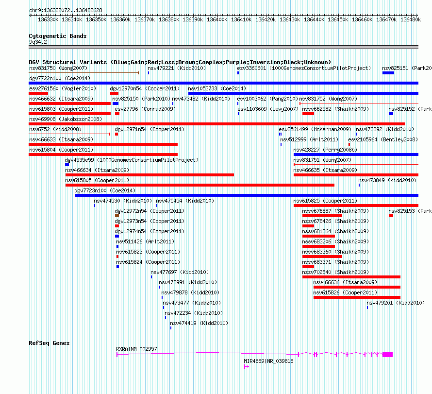Viewport: 432px width, 394px height.
Task: Select nsv473482 (Kidd2010) label
Action: click(201, 99)
